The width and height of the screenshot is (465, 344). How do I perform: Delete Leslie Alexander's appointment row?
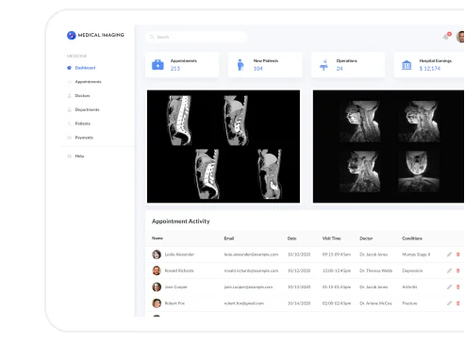pyautogui.click(x=458, y=254)
